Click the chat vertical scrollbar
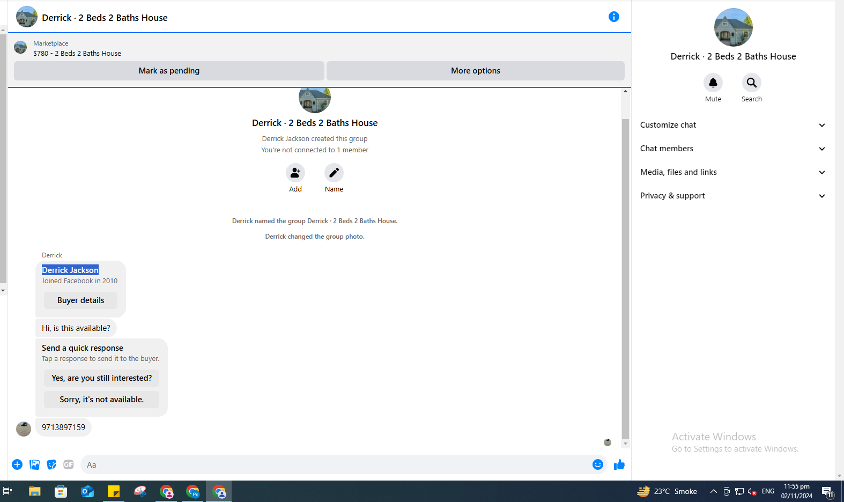Screen dimensions: 844x502 click(x=625, y=279)
